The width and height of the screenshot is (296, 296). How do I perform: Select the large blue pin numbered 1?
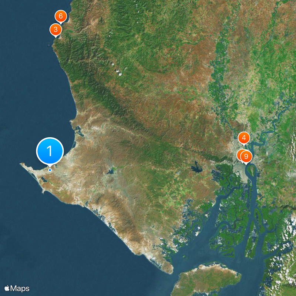50,151
